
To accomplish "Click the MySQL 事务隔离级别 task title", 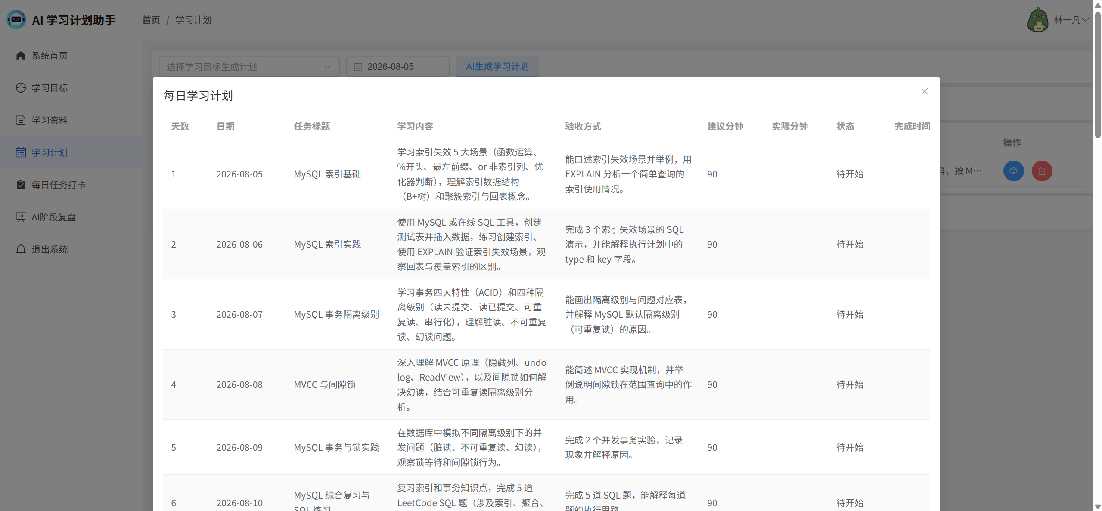I will (x=336, y=314).
